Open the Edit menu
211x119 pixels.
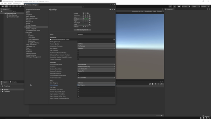point(5,4)
